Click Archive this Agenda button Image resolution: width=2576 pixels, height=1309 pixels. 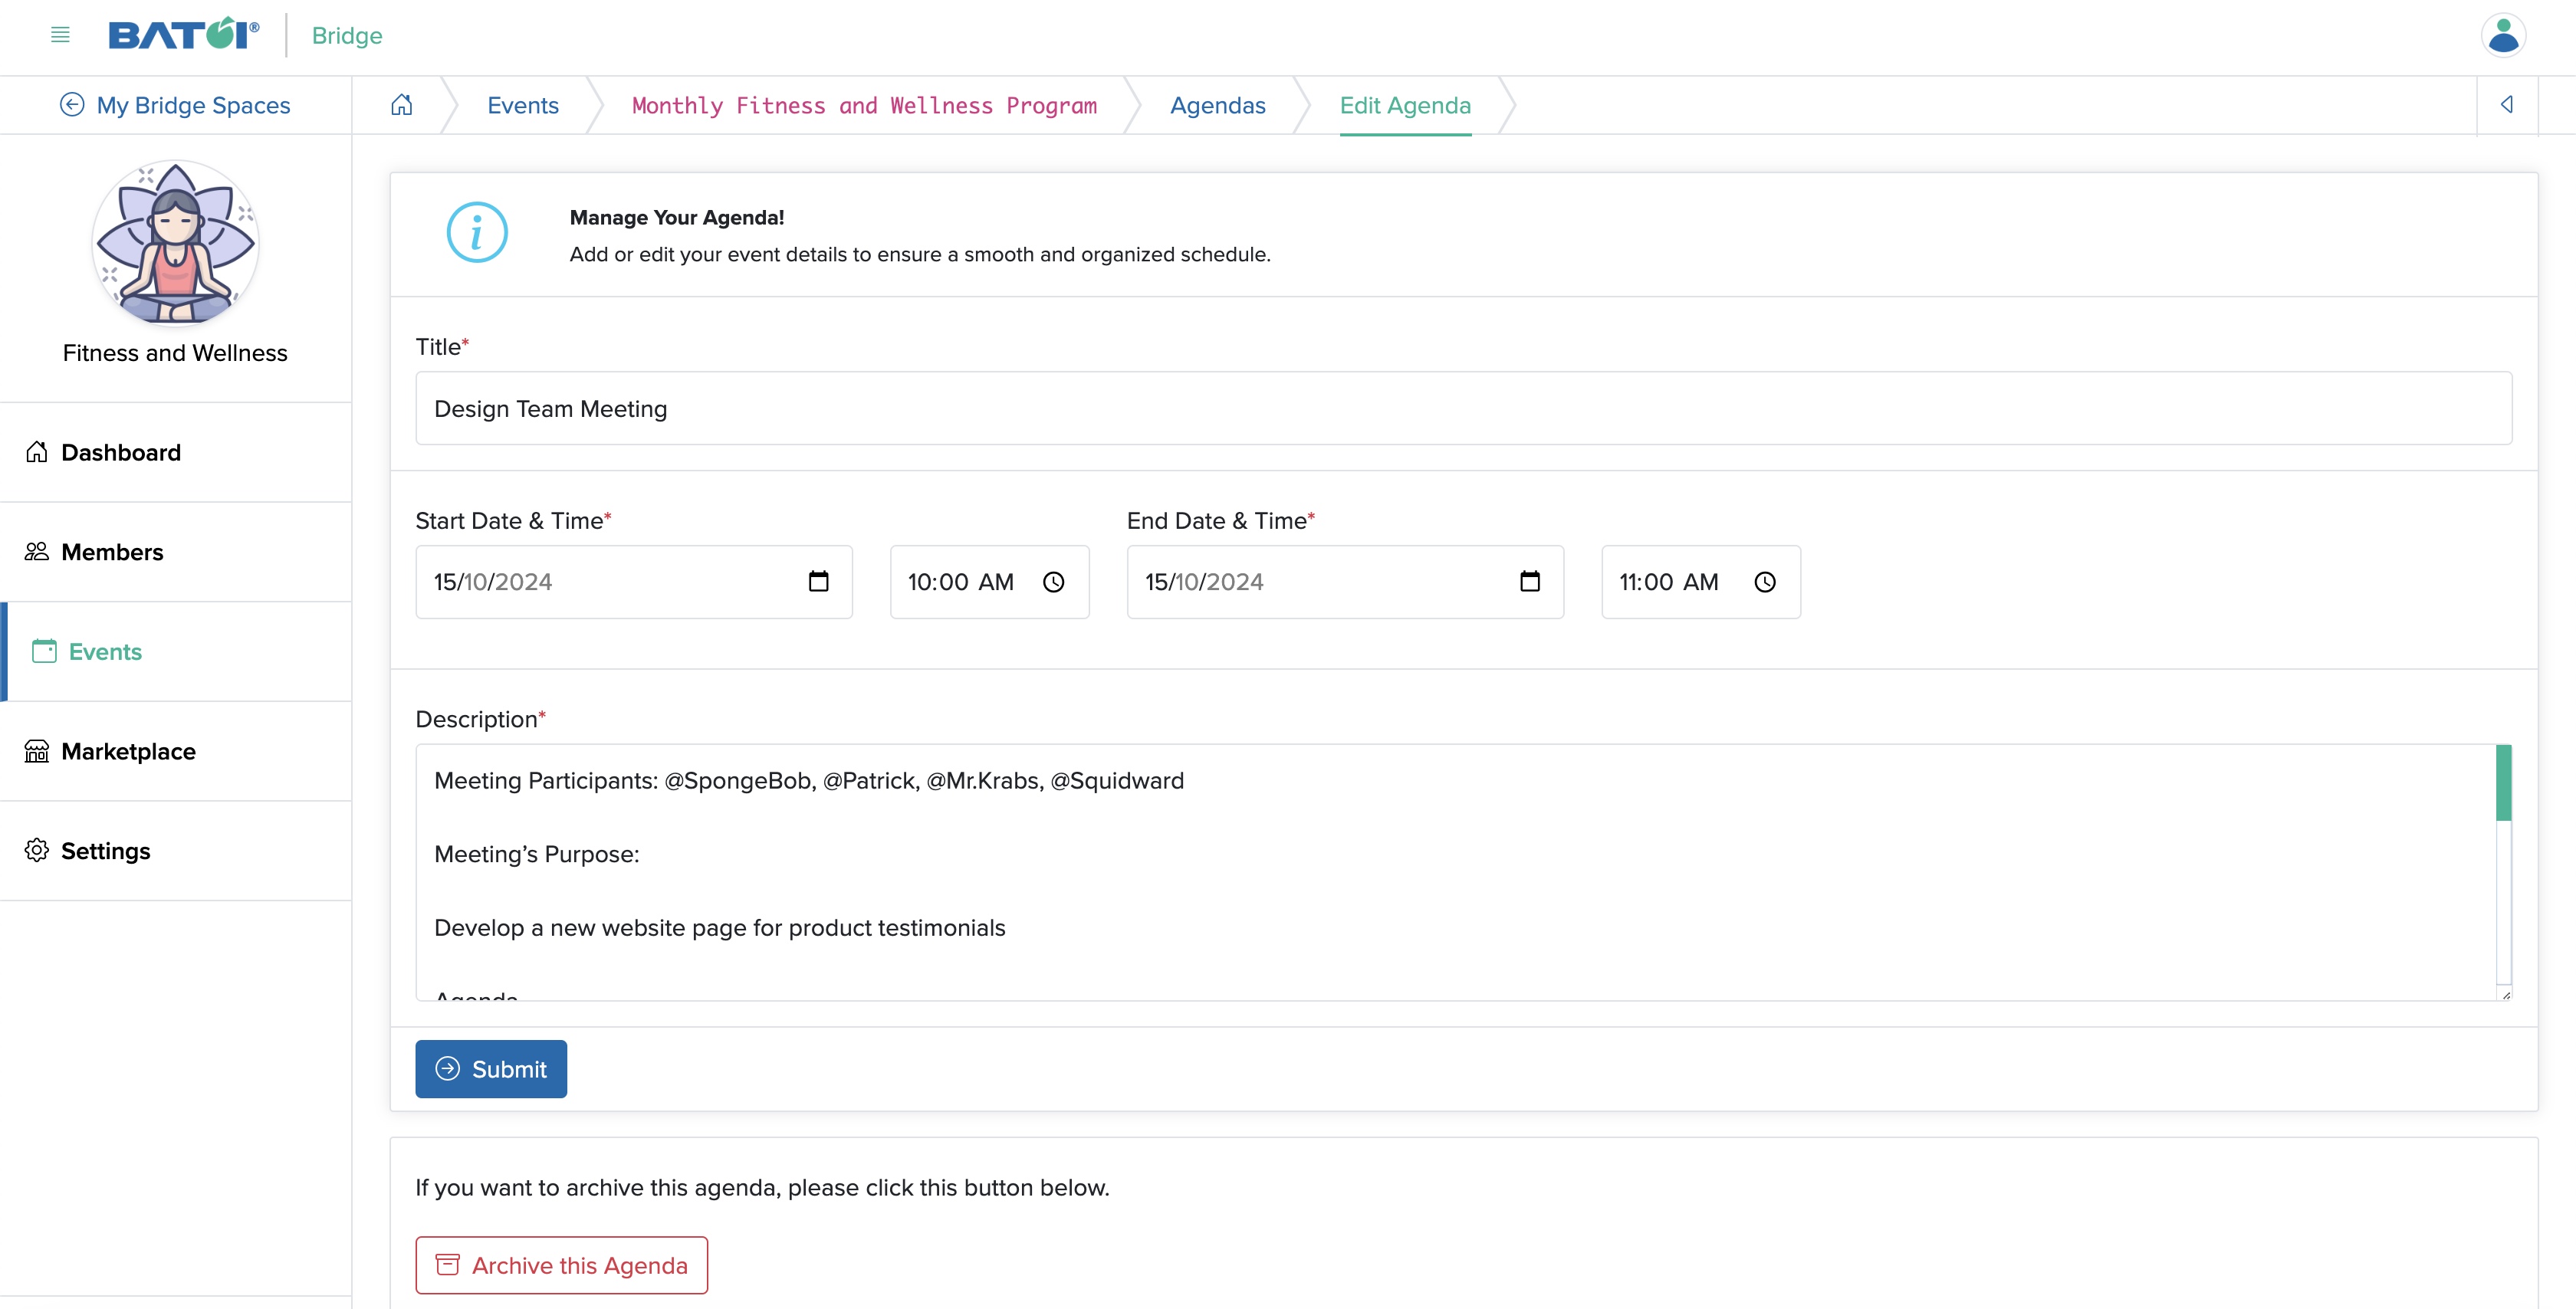(x=561, y=1265)
